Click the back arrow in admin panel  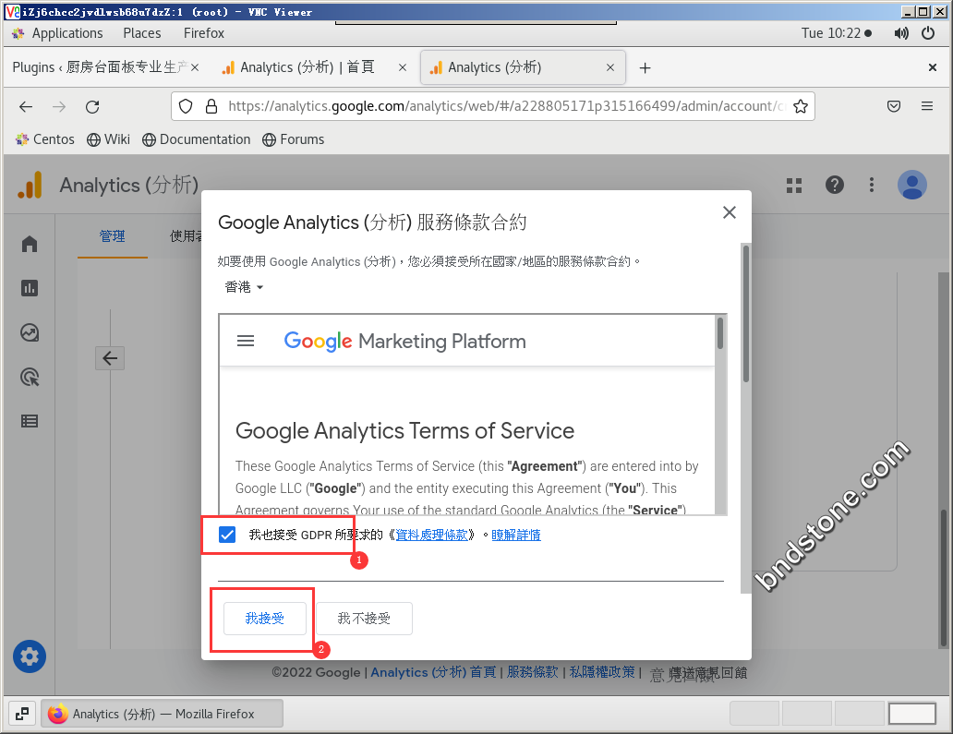(x=110, y=358)
